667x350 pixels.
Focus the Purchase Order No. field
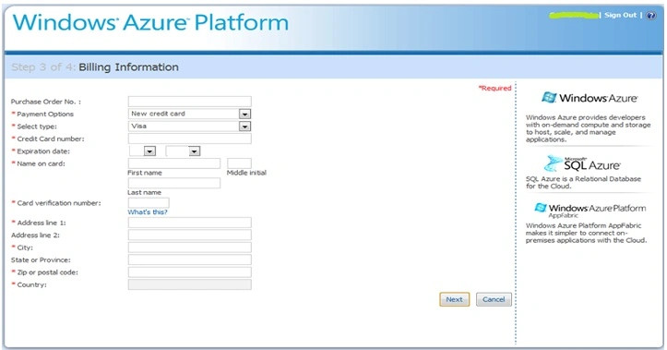tap(190, 102)
